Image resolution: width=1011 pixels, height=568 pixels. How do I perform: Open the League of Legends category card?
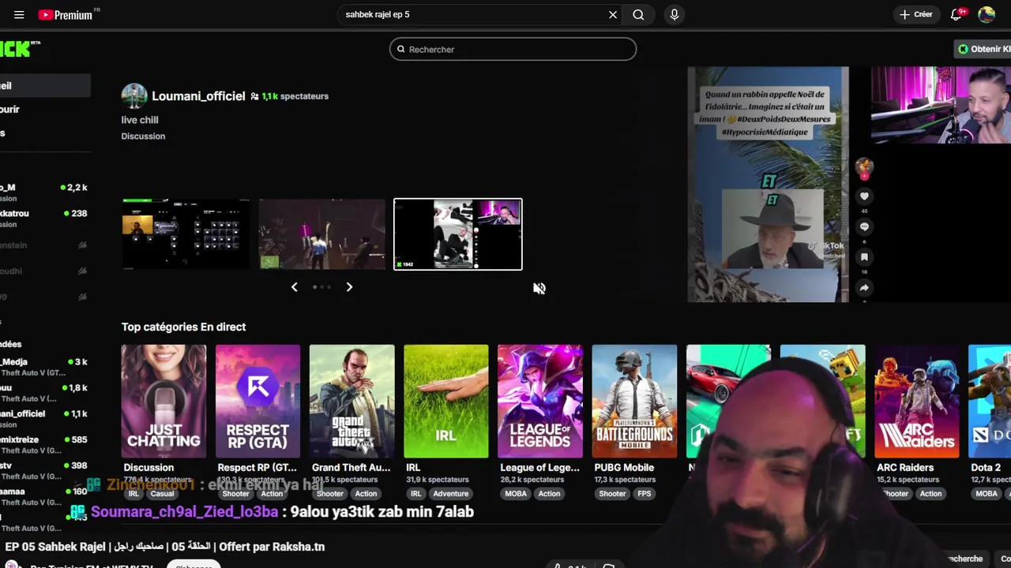pyautogui.click(x=540, y=401)
